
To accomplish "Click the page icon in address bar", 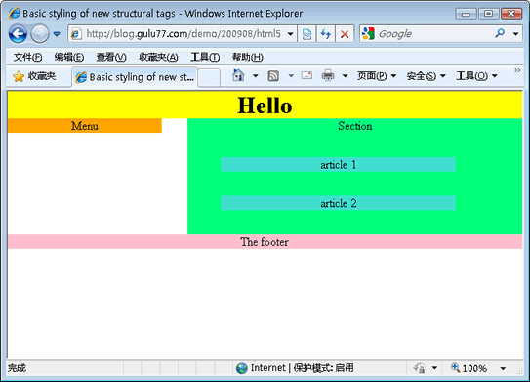I will tap(76, 34).
